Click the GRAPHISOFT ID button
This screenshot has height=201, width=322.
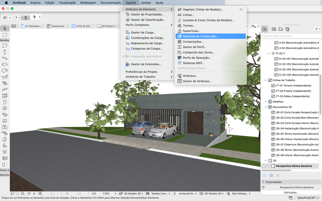[x=308, y=198]
